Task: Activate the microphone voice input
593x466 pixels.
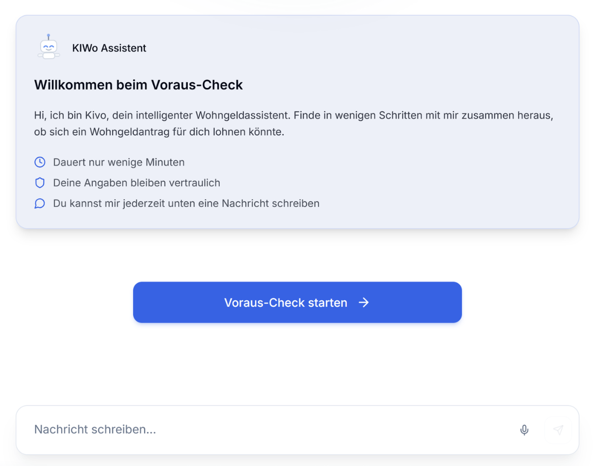Action: tap(524, 430)
